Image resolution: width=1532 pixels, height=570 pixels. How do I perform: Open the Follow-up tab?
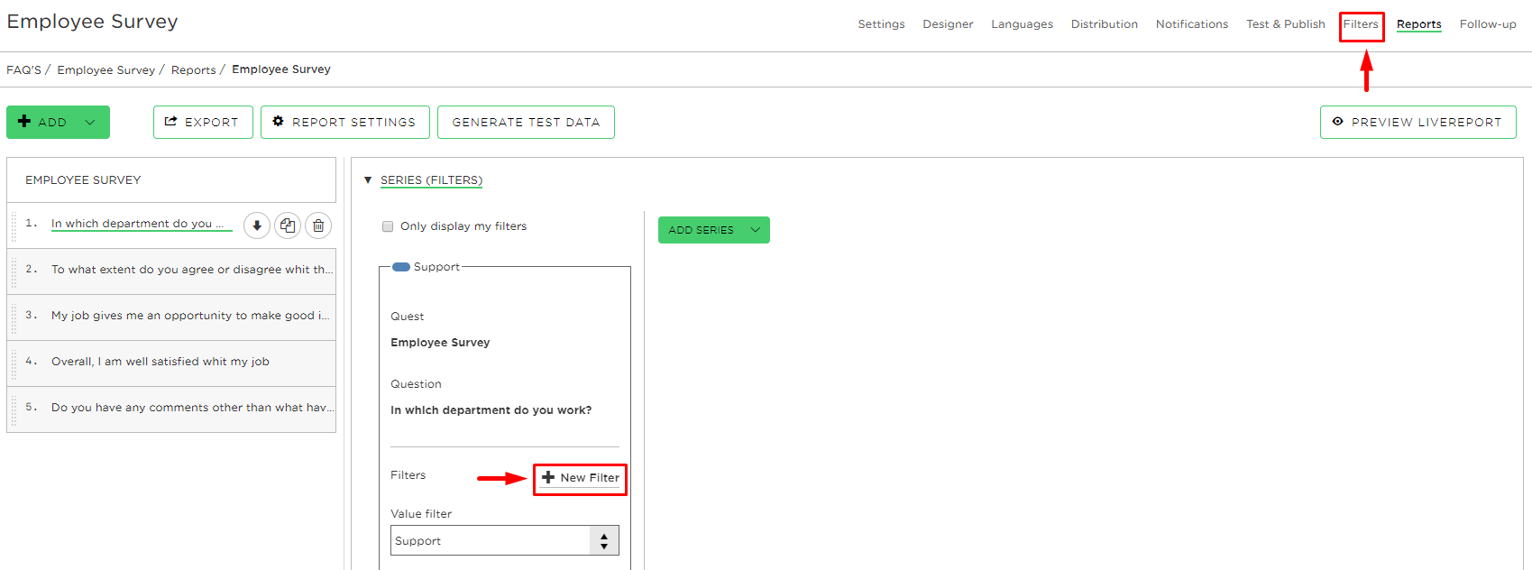point(1488,24)
